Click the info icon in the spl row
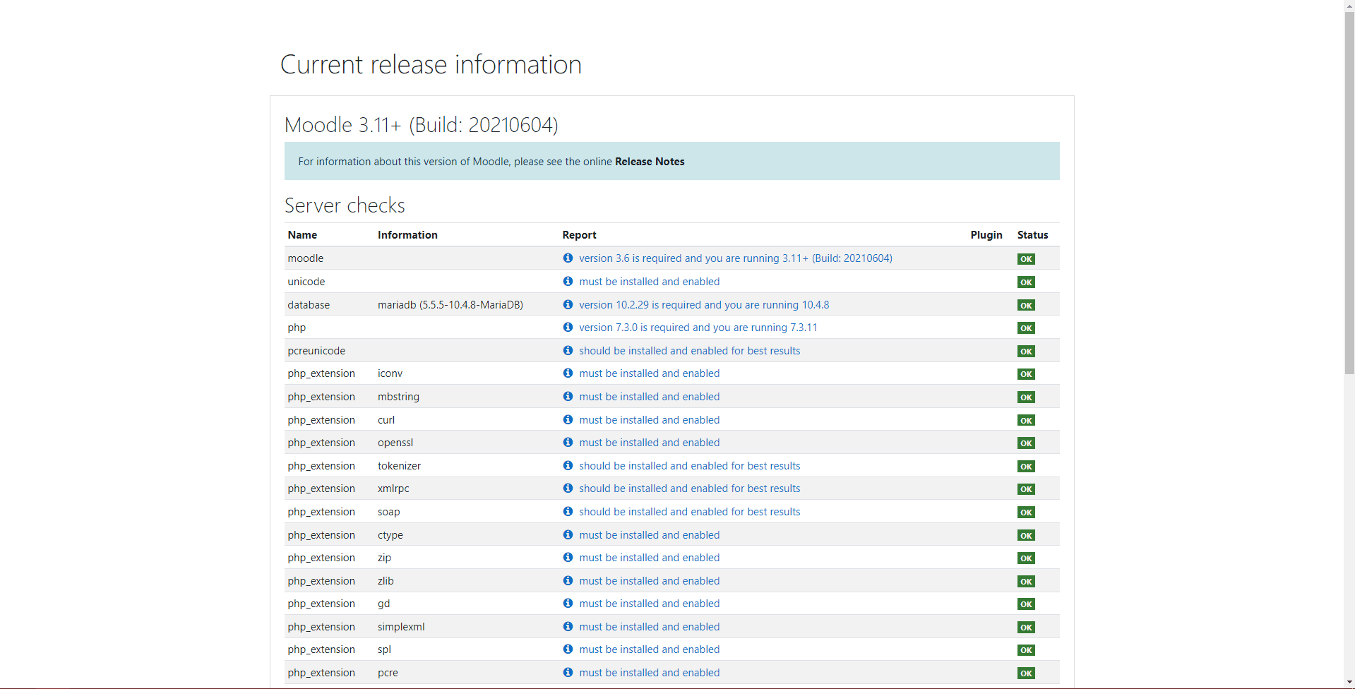 [568, 649]
